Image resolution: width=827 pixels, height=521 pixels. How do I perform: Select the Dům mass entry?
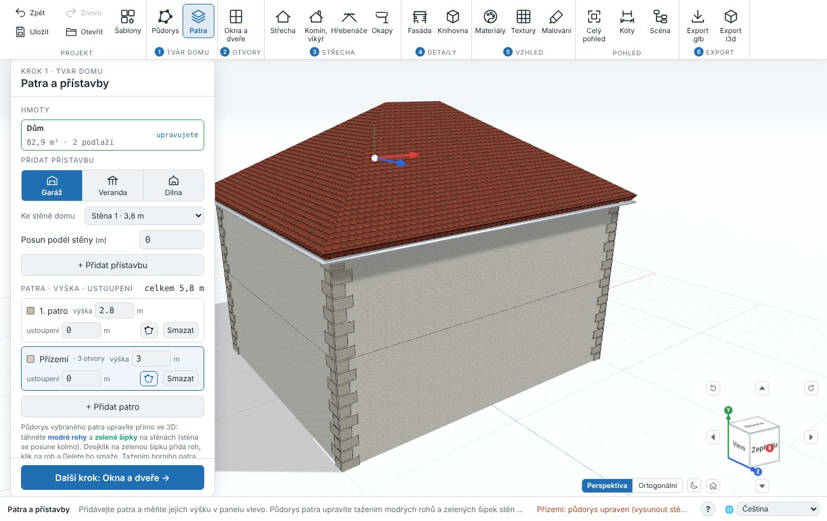coord(113,135)
